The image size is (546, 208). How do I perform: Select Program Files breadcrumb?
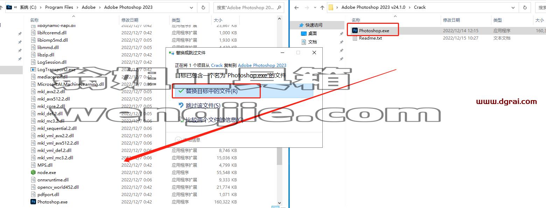[x=59, y=7]
